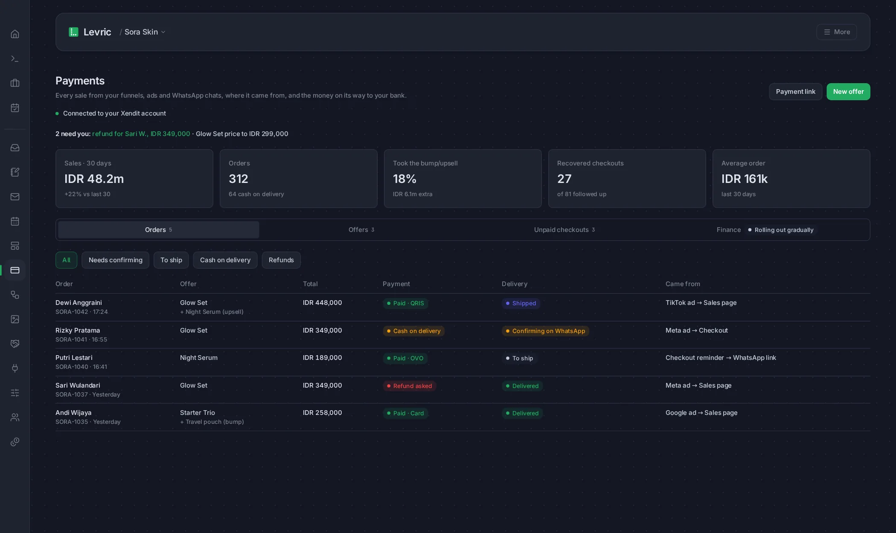This screenshot has height=533, width=896.
Task: Click the users team icon in sidebar
Action: [x=15, y=417]
